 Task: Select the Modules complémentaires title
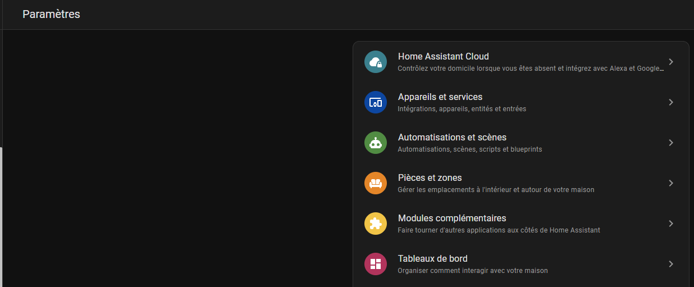(x=452, y=218)
